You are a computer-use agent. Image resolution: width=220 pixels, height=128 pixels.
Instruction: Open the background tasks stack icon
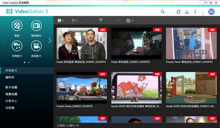(187, 12)
